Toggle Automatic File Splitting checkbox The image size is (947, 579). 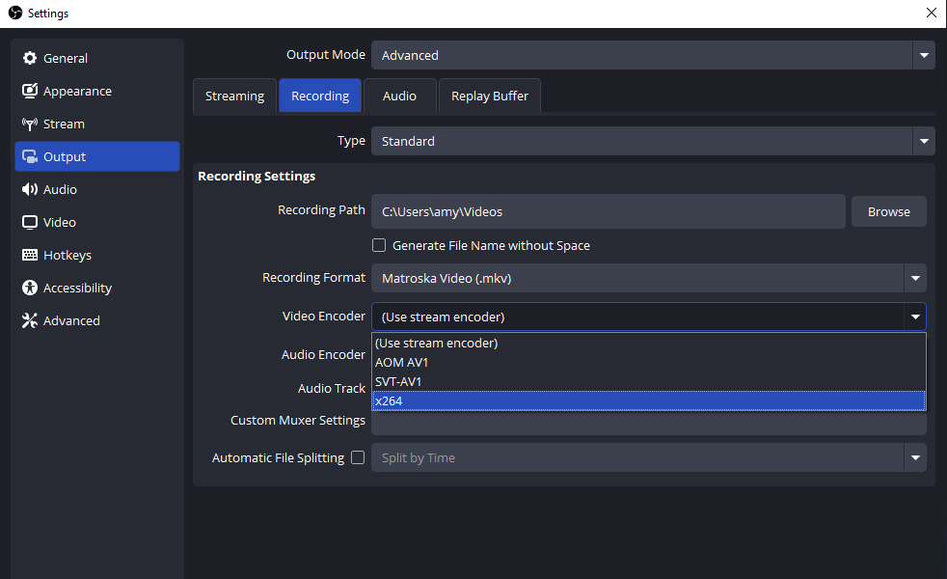click(358, 457)
